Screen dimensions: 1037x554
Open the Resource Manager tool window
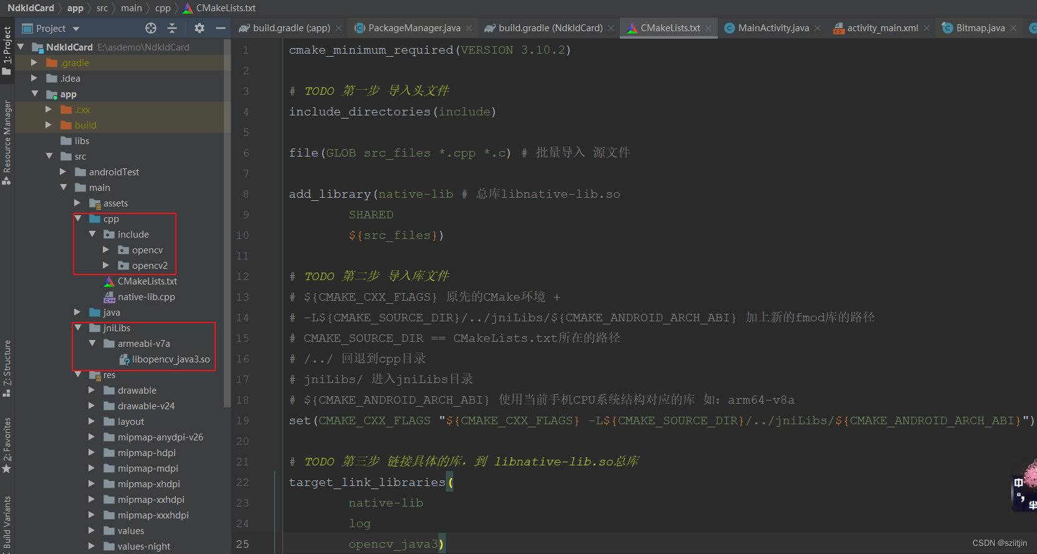[7, 143]
